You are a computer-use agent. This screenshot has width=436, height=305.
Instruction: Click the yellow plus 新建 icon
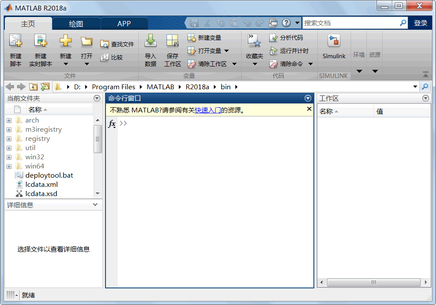66,41
